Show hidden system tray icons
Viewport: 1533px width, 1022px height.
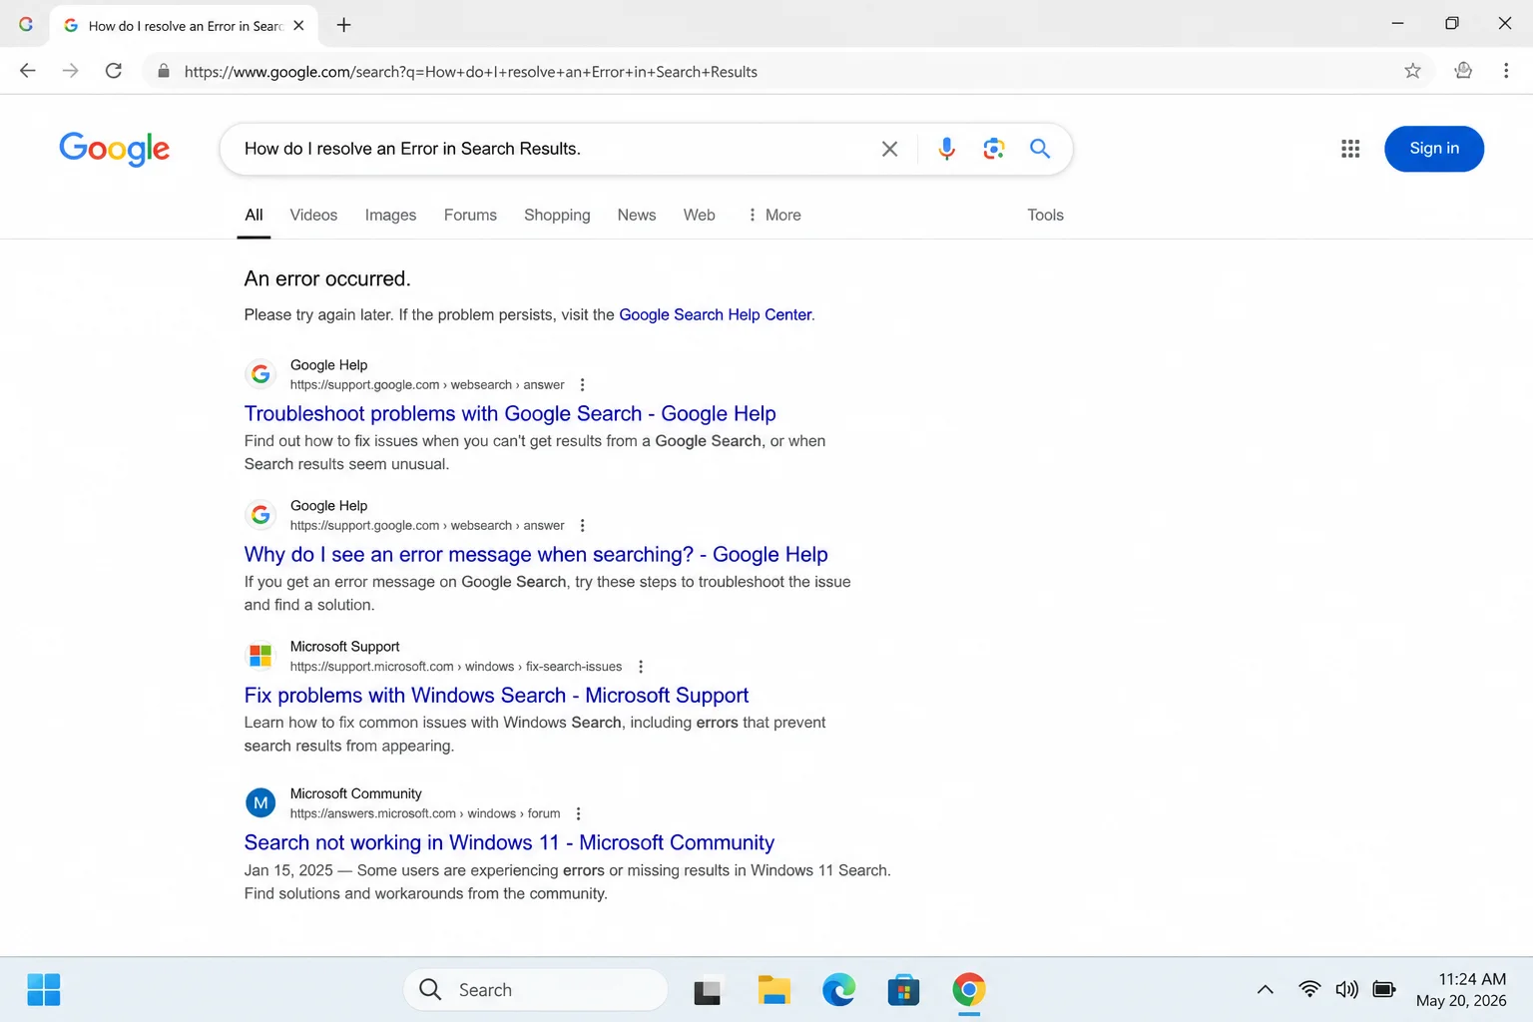coord(1265,990)
